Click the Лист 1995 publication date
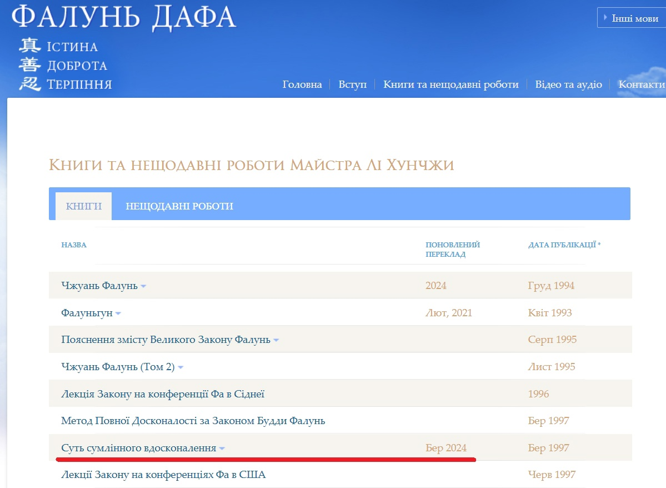The width and height of the screenshot is (666, 488). coord(552,366)
